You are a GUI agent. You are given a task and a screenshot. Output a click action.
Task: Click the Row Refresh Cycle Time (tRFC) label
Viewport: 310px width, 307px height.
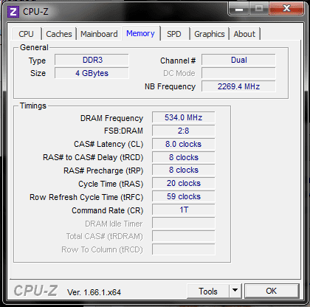[86, 197]
